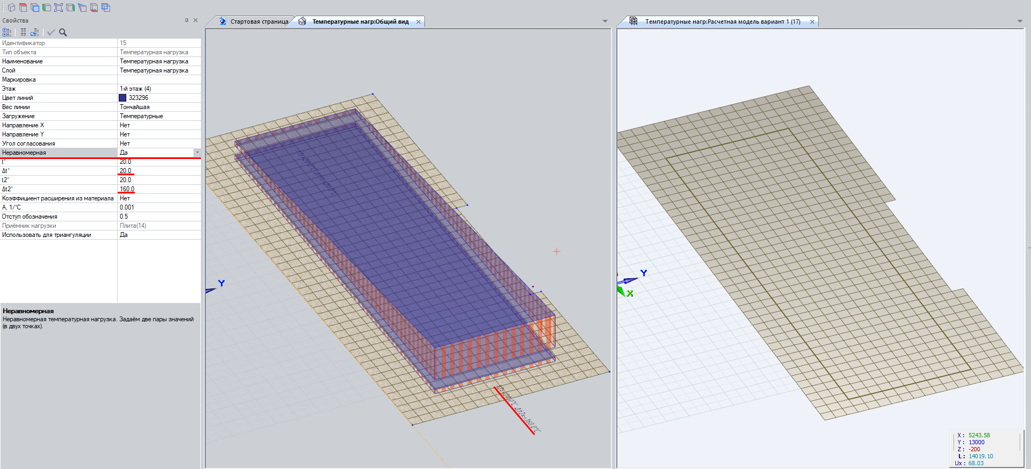Close the Общий вид tab
The image size is (1031, 469).
coord(418,21)
